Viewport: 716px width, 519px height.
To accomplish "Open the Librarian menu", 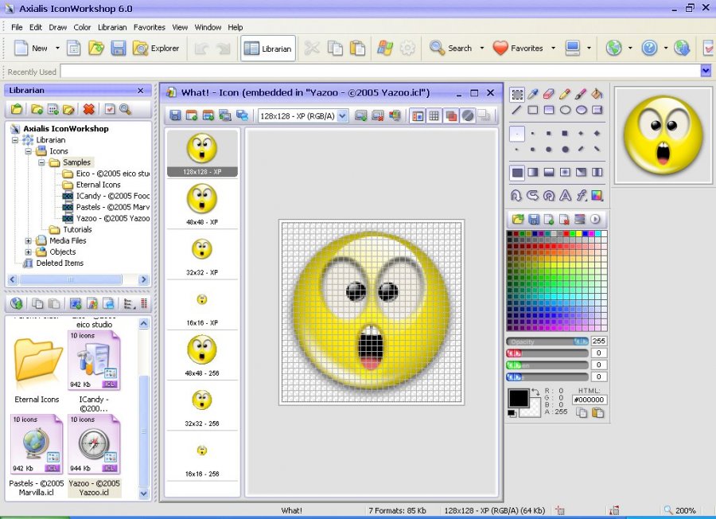I will point(112,26).
